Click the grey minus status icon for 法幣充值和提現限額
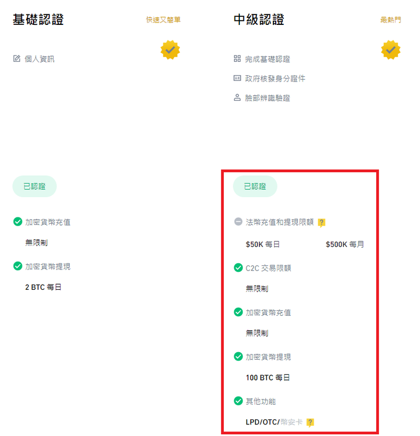Viewport: 420px width, 436px height. [x=238, y=221]
